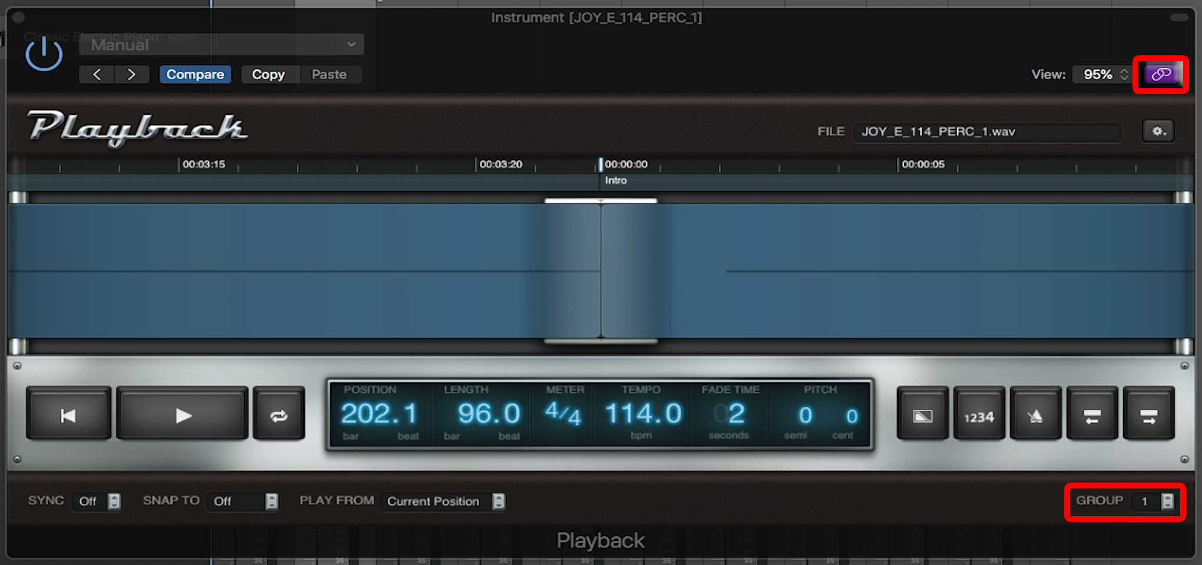
Task: Increase the GROUP value stepper
Action: coord(1168,498)
